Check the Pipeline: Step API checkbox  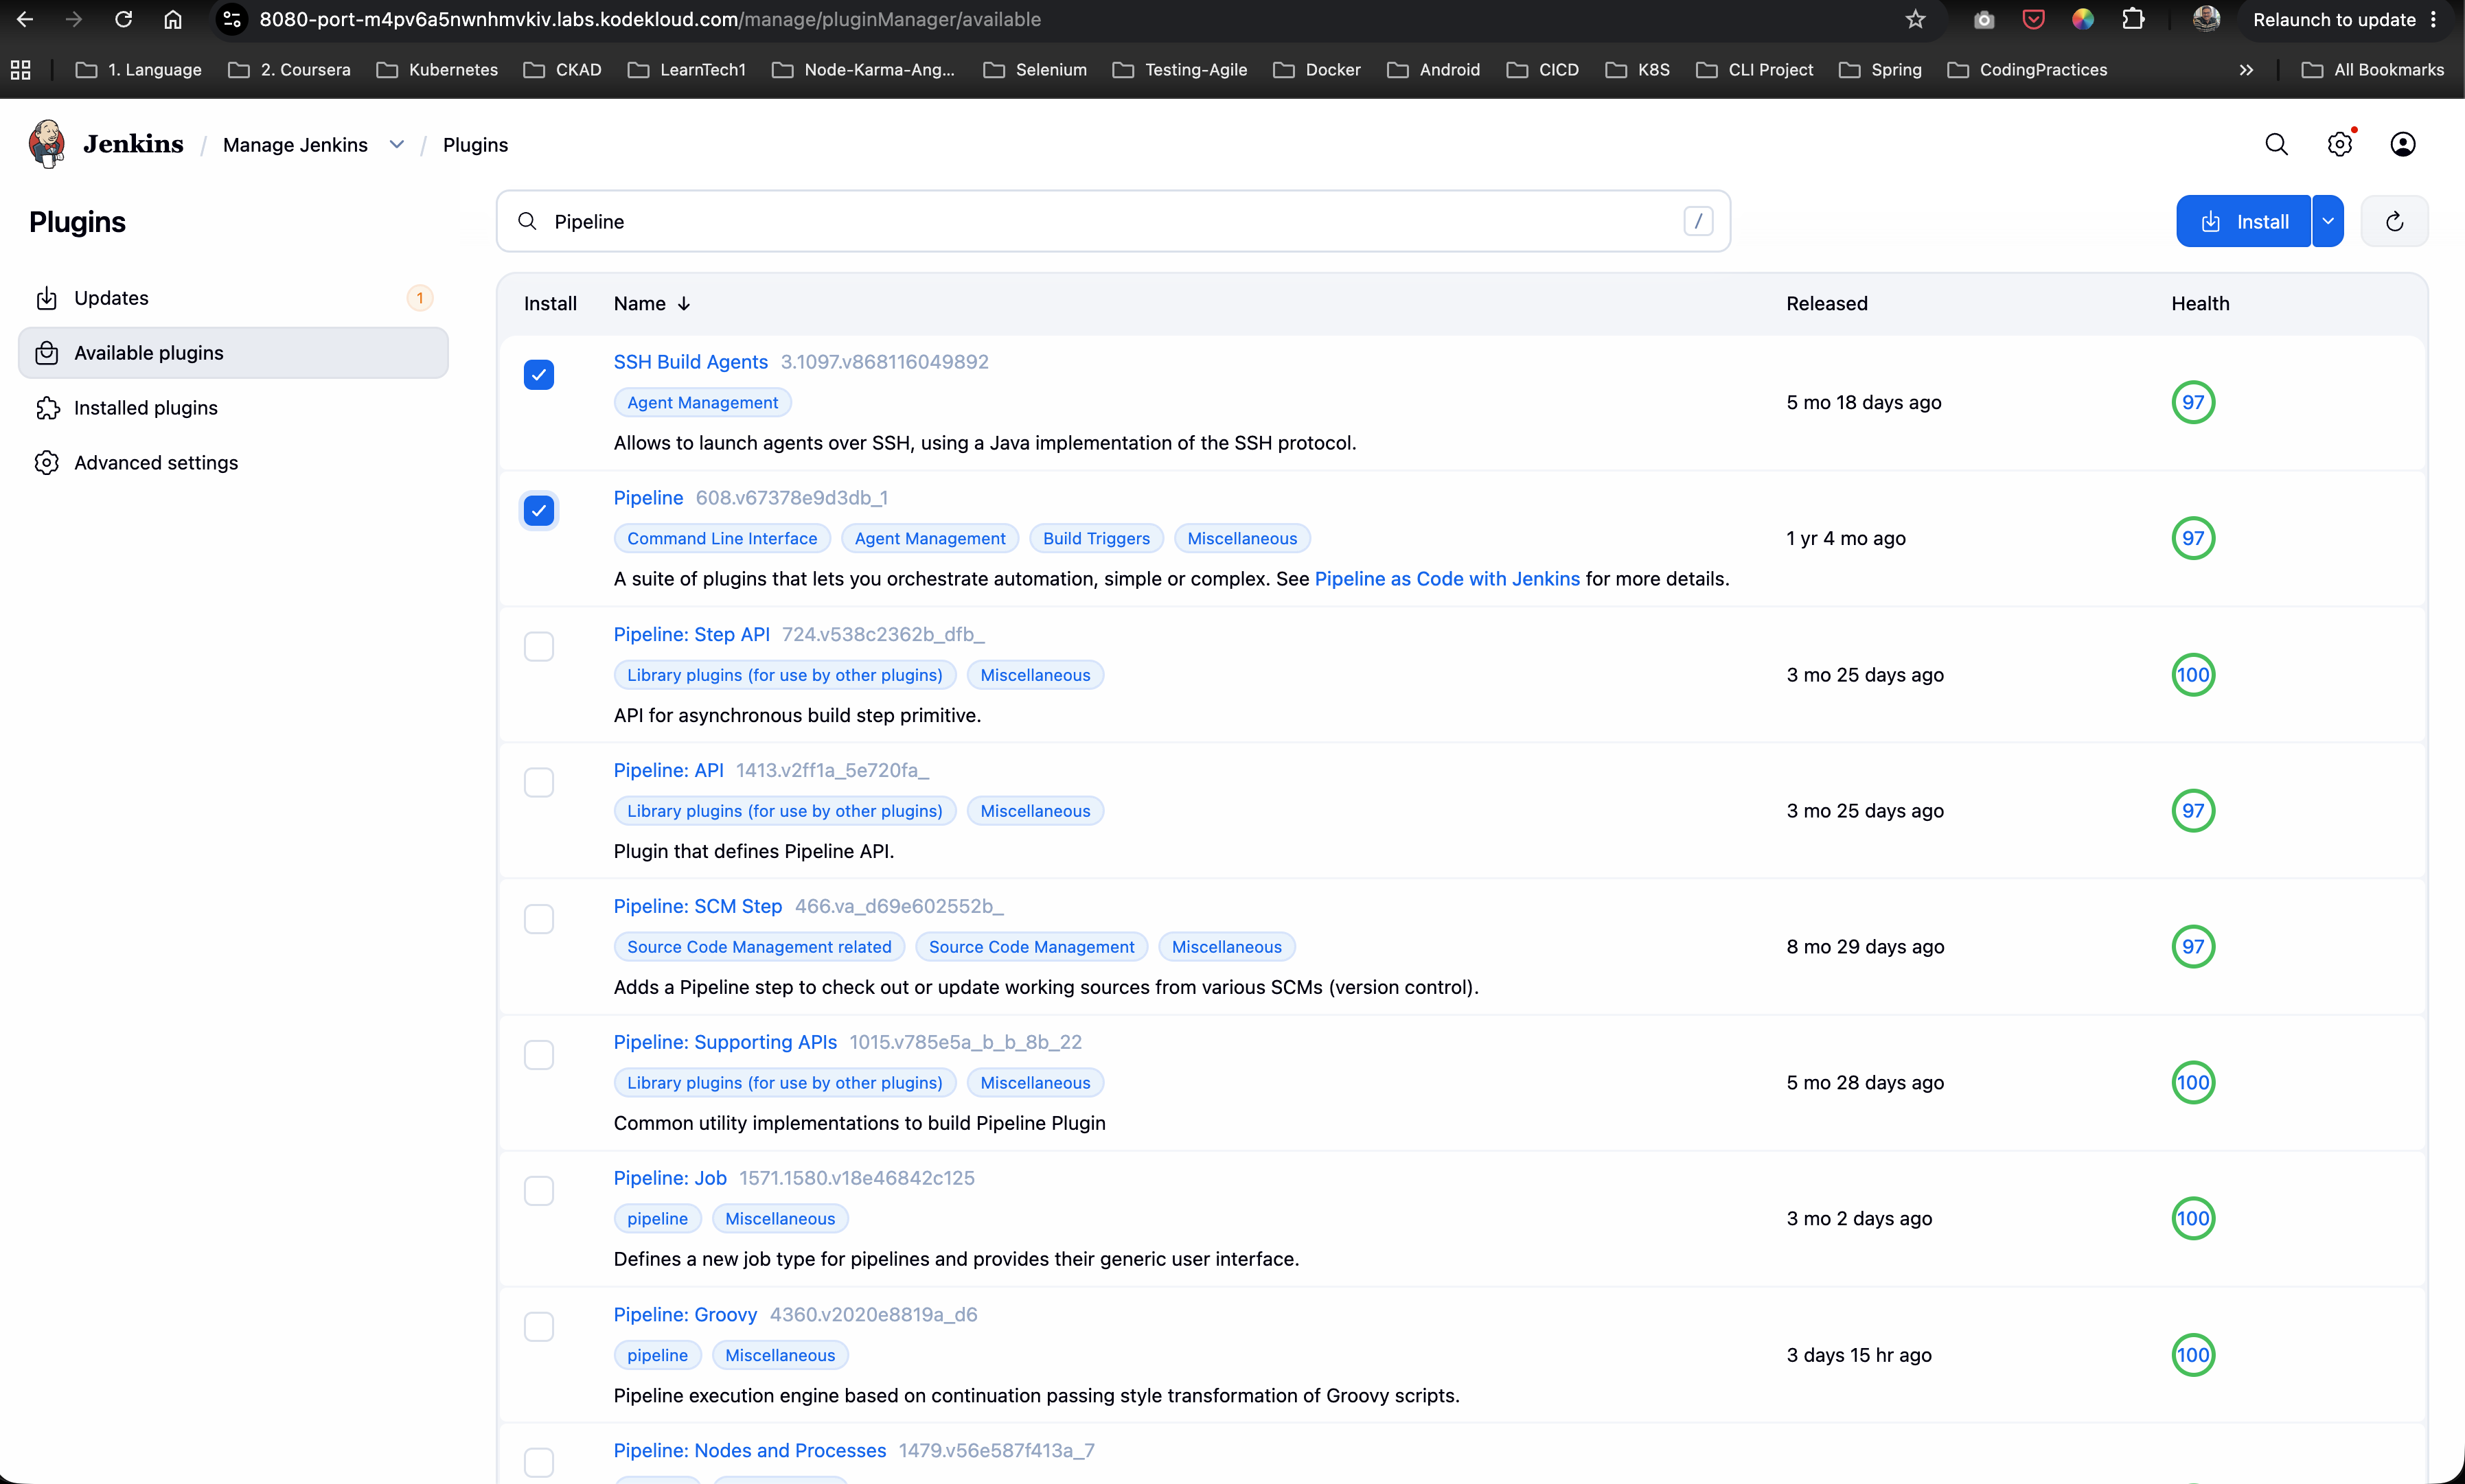(539, 647)
